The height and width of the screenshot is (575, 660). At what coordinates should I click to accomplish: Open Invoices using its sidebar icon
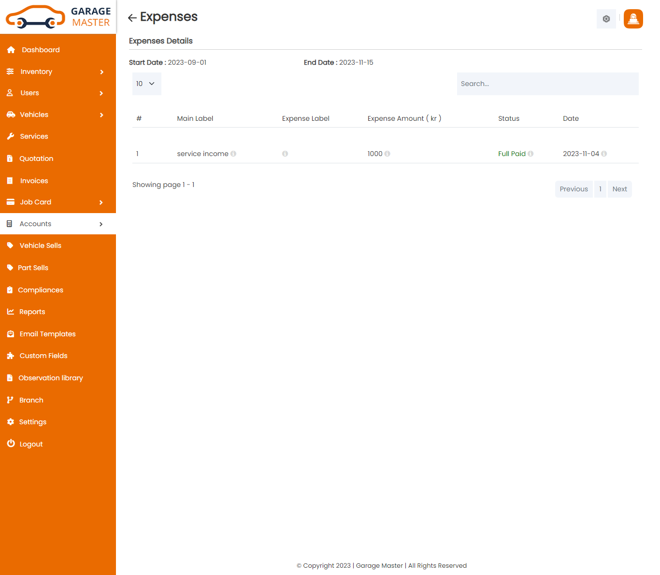[x=11, y=180]
